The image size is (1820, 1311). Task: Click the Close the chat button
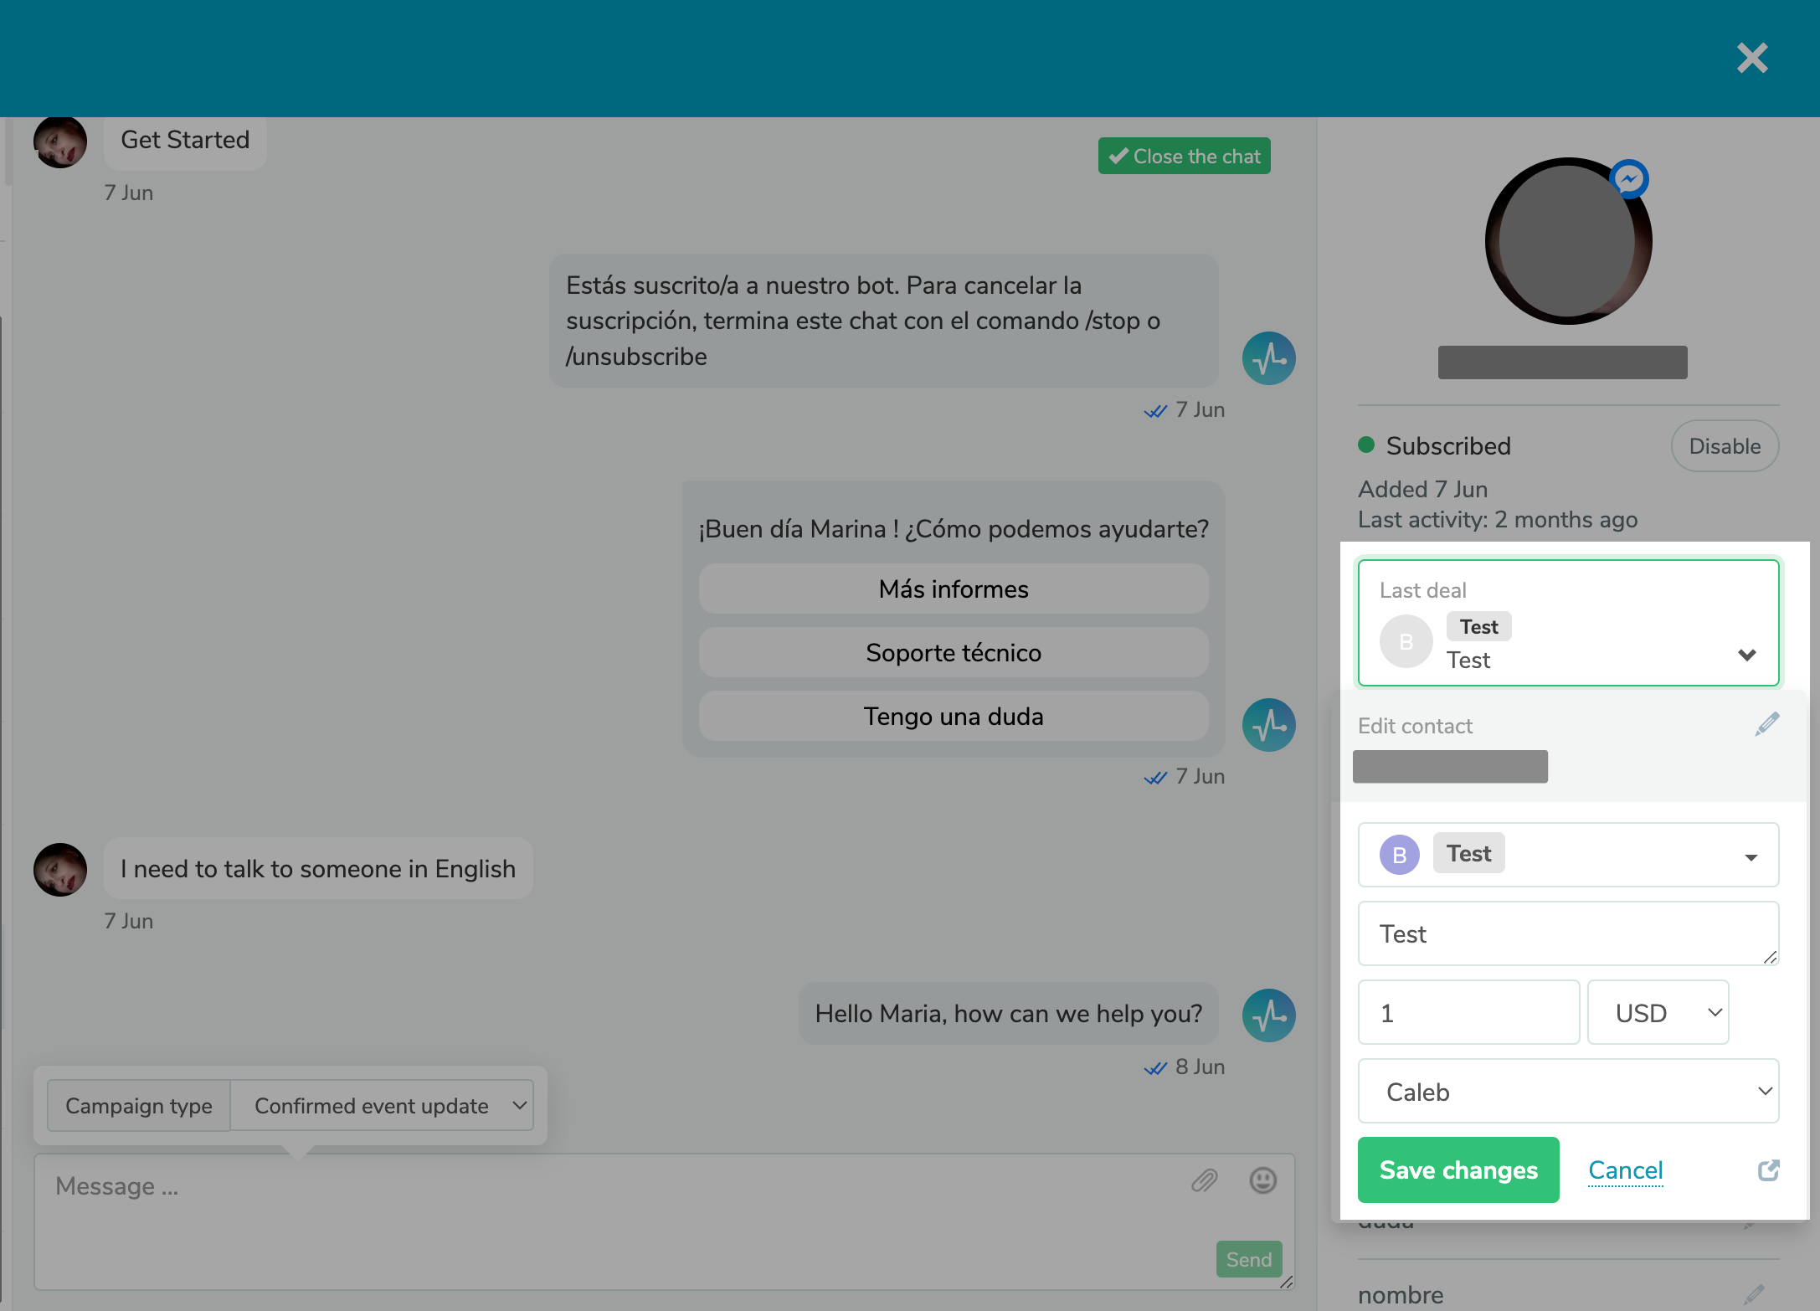(1184, 156)
